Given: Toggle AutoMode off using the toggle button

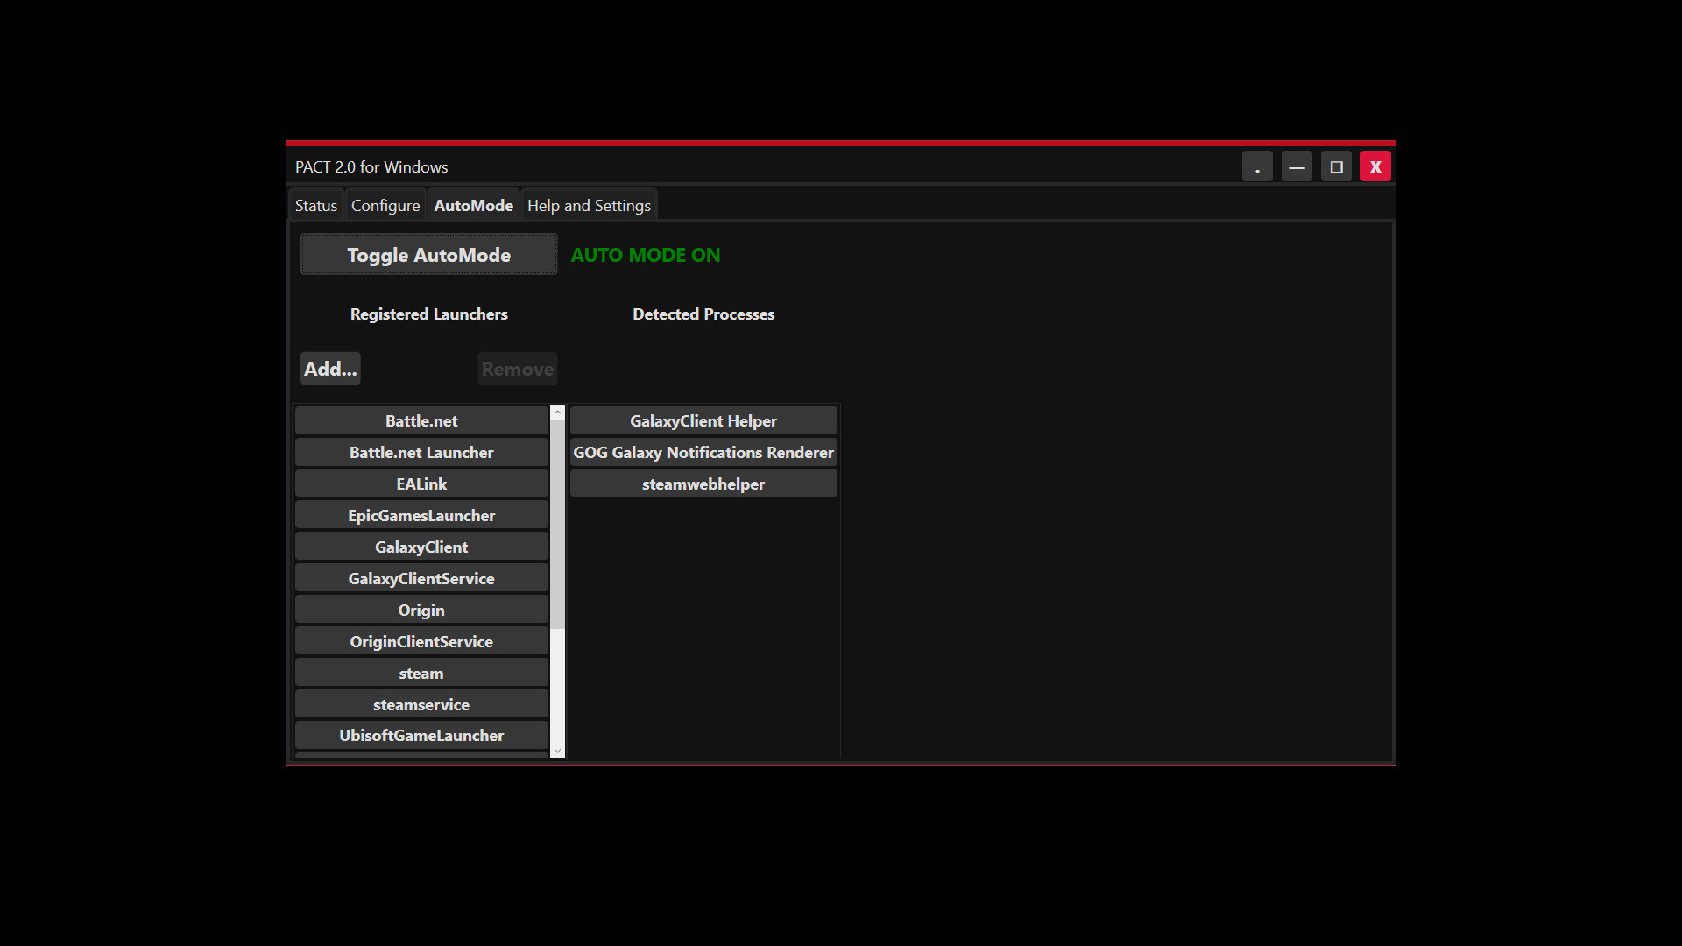Looking at the screenshot, I should [x=428, y=255].
